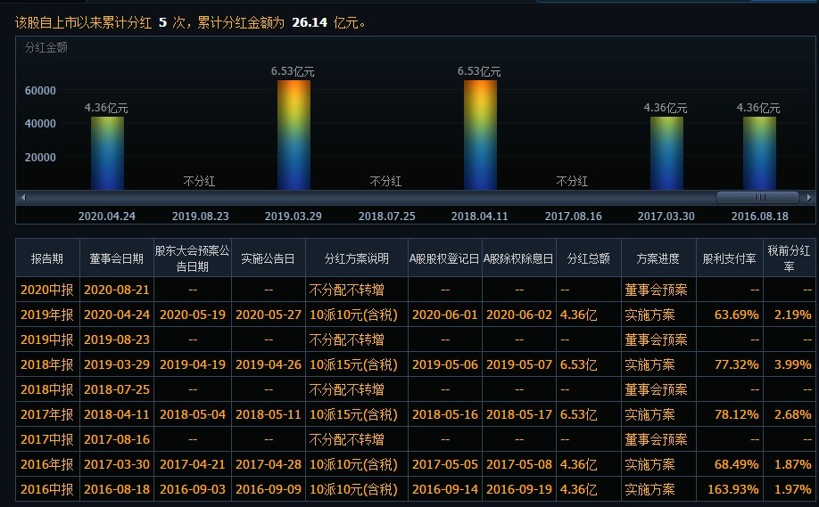Select the 2017.03.30 4.36亿元 bar
The width and height of the screenshot is (819, 507).
pos(666,153)
